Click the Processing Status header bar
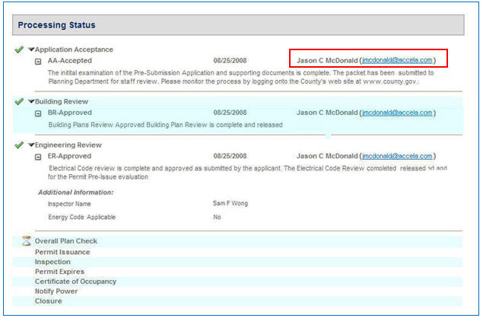Viewport: 483px width, 318px height. [x=238, y=25]
